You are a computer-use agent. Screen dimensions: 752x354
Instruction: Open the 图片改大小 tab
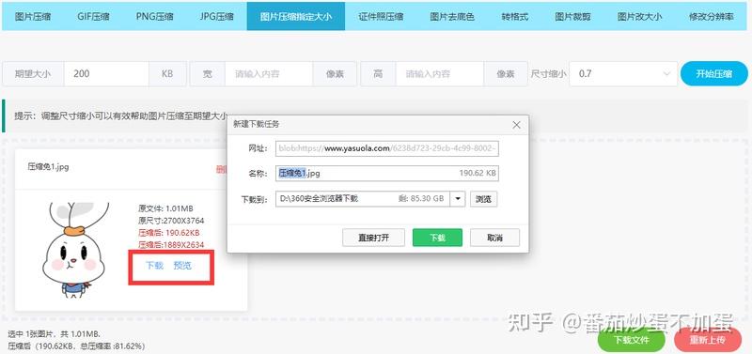(639, 16)
